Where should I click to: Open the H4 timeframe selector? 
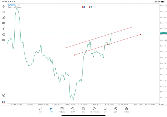click(4, 40)
